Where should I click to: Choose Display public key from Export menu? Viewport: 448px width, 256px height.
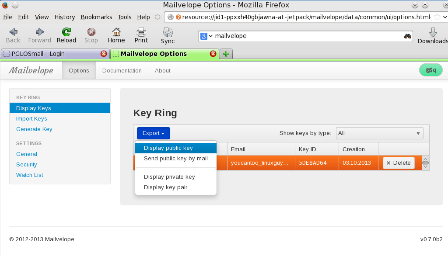click(x=176, y=148)
